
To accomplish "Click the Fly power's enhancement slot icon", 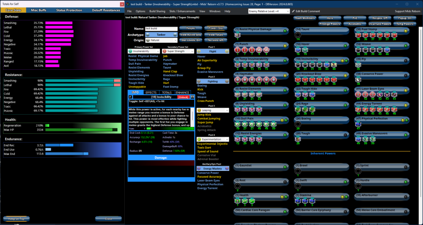I will [x=358, y=64].
